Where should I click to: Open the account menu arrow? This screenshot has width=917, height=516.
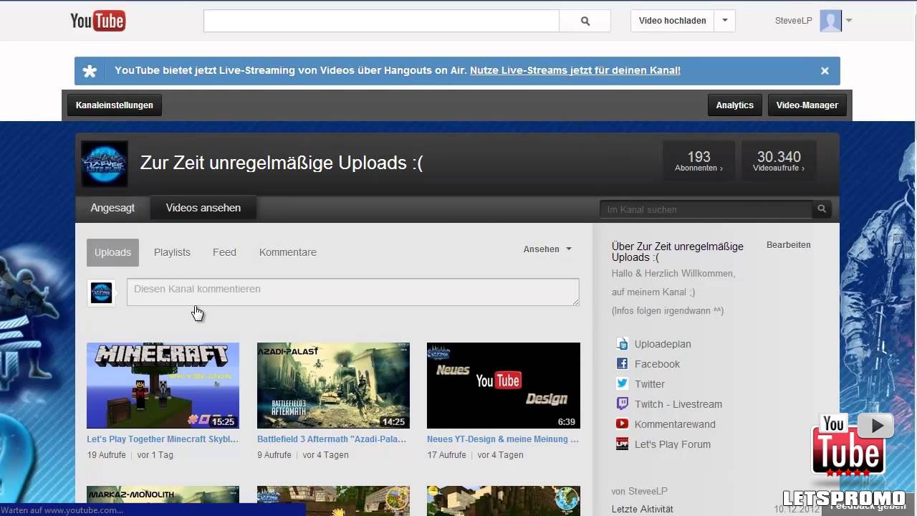[x=849, y=21]
